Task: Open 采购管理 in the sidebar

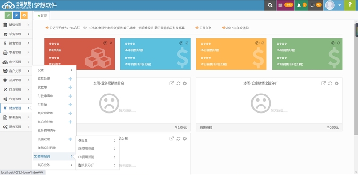Action: click(16, 34)
